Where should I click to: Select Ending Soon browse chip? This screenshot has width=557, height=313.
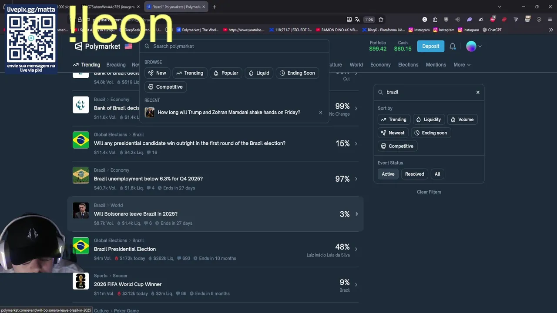[x=297, y=73]
